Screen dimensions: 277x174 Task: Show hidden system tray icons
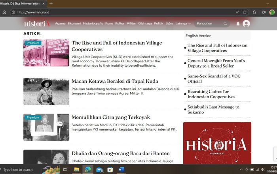pos(241,169)
